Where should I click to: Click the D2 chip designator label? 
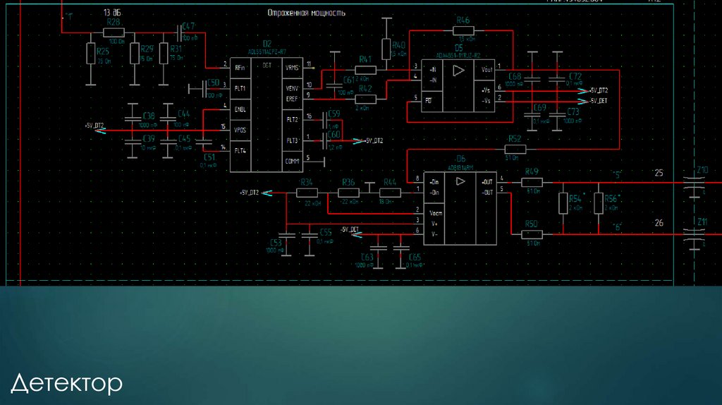pyautogui.click(x=267, y=44)
